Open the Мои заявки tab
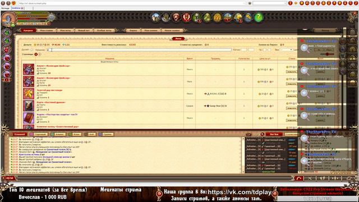 (x=151, y=30)
